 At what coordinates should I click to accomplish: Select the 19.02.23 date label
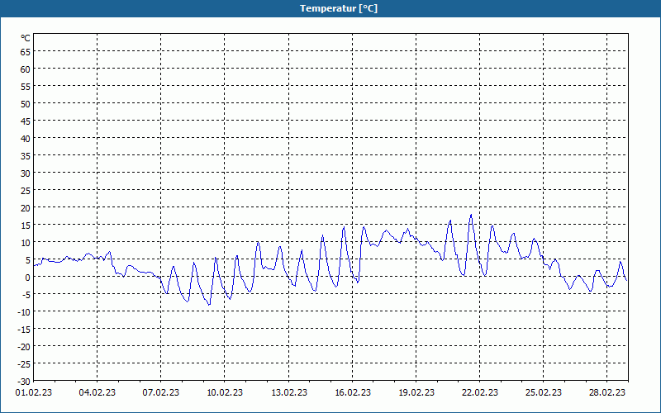pos(416,392)
